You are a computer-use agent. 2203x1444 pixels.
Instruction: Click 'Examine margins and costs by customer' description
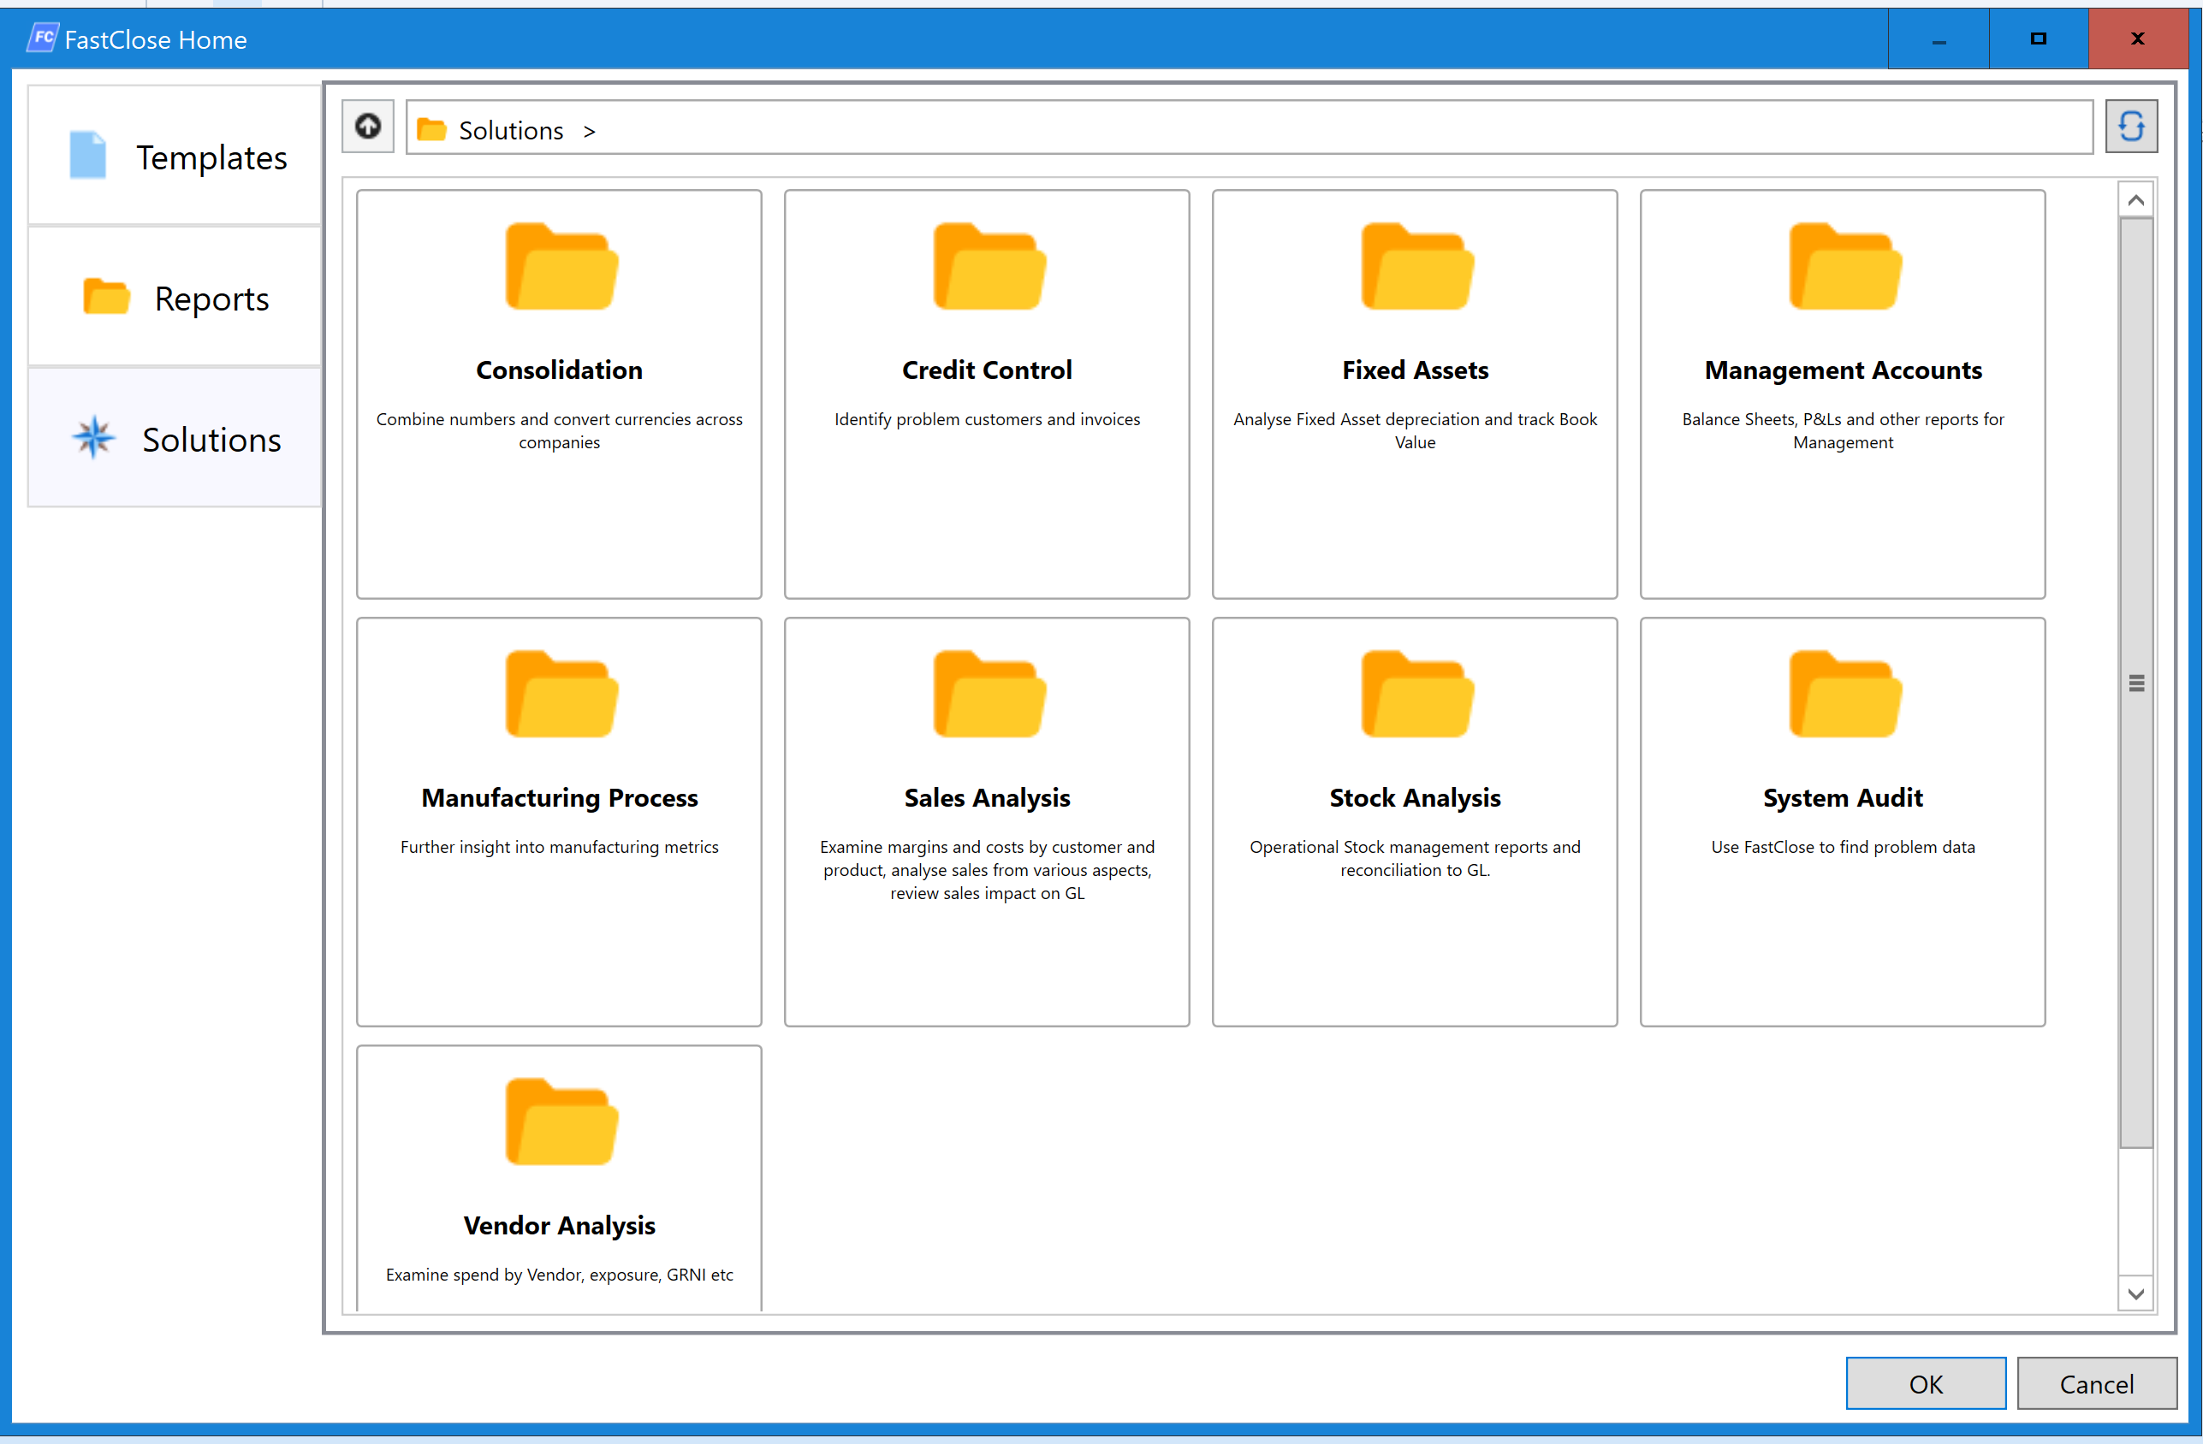point(988,869)
